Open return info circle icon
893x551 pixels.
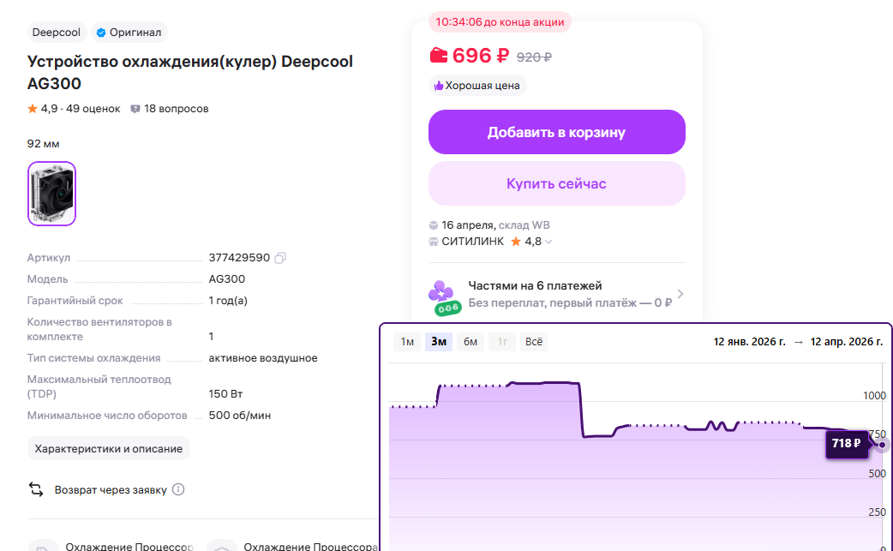pyautogui.click(x=178, y=489)
